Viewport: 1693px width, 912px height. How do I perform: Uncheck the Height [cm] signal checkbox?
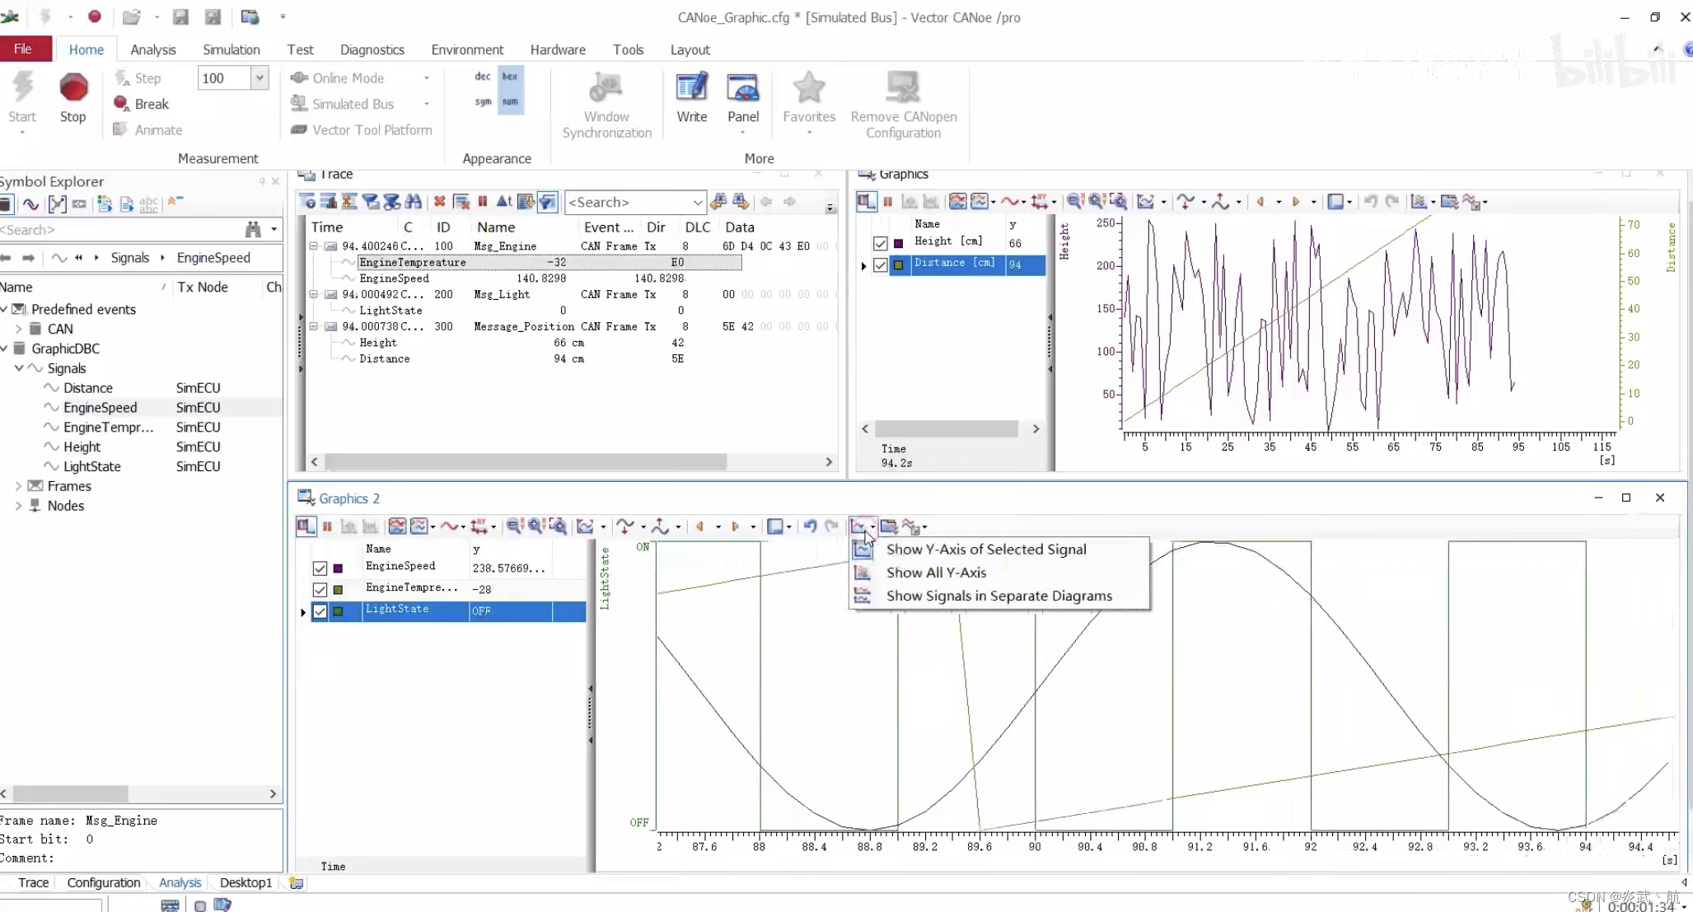pyautogui.click(x=880, y=243)
